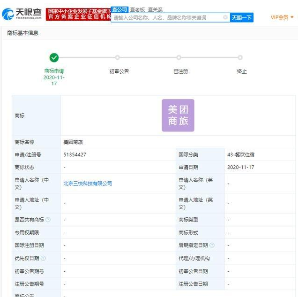Switch to the 查公司 search tab
Viewport: 298px width, 299px height.
119,9
